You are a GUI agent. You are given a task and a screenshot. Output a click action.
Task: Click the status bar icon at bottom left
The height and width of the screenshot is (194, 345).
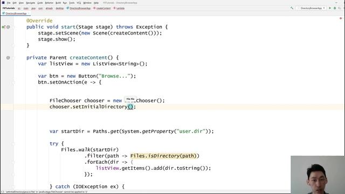click(2, 192)
